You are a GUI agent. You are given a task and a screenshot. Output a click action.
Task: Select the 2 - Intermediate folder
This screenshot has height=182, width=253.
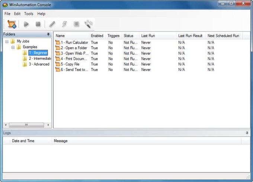tap(40, 58)
